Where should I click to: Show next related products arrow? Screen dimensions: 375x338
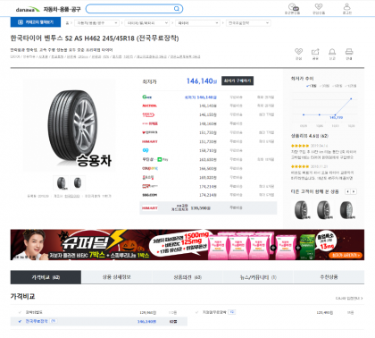pyautogui.click(x=354, y=191)
